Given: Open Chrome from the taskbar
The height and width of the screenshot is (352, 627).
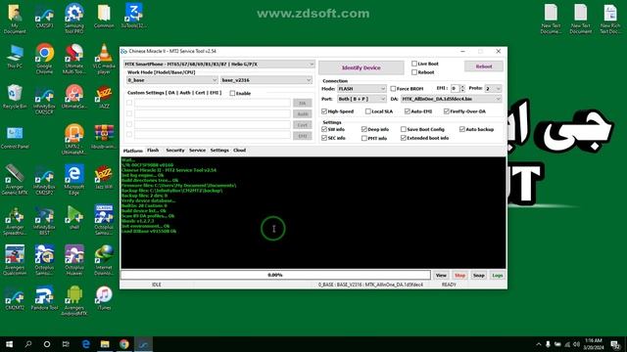Looking at the screenshot, I should 124,344.
